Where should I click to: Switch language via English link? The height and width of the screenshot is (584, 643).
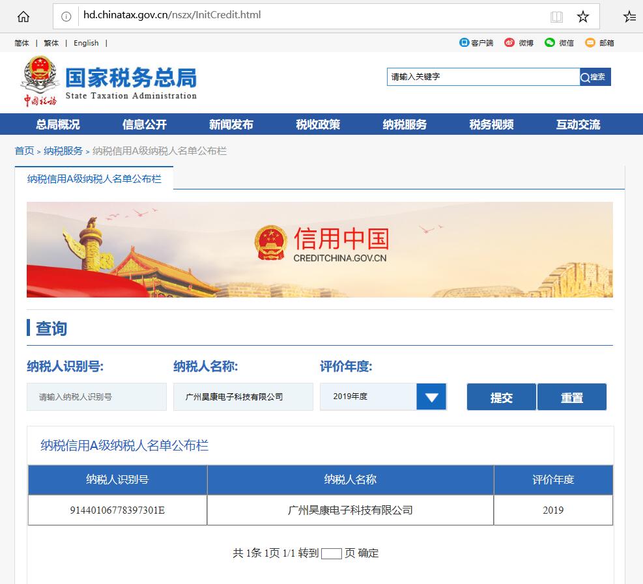coord(86,43)
